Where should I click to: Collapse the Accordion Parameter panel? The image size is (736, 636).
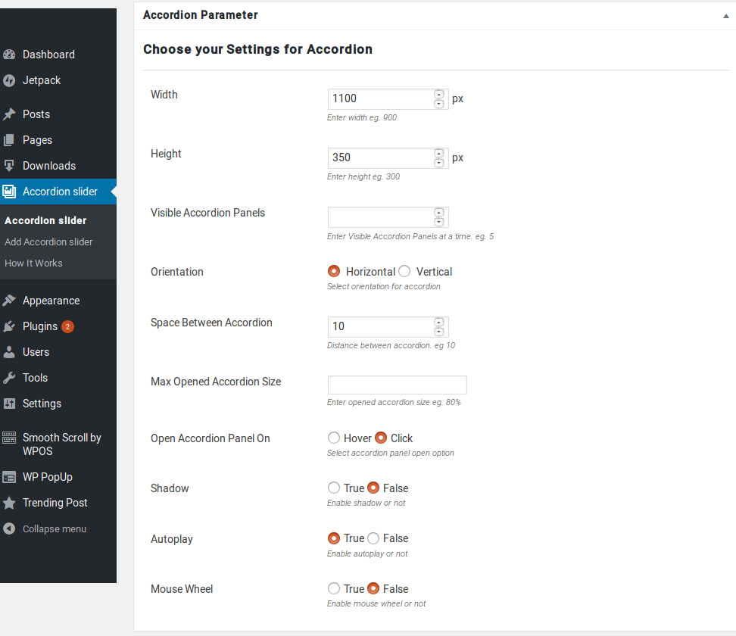click(725, 14)
